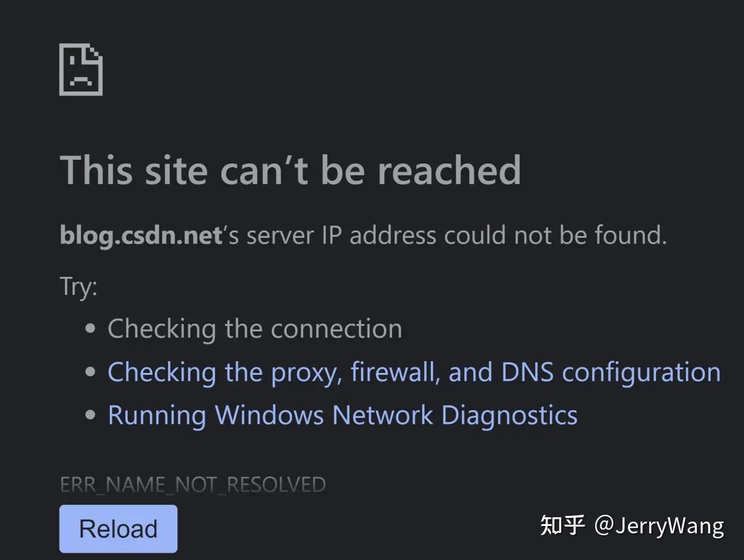Click the bullet beside the proxy suggestion
The width and height of the screenshot is (744, 560).
[x=92, y=370]
